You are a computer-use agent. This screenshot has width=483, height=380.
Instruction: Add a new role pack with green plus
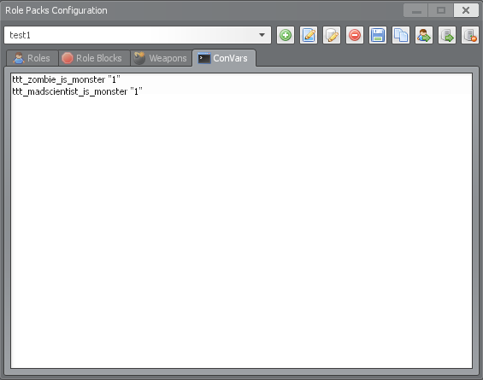click(x=286, y=35)
